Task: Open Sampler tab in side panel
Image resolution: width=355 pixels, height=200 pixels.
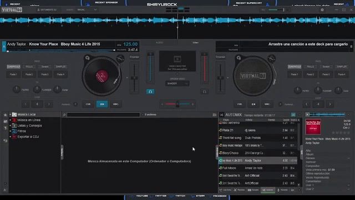Action: 253,190
